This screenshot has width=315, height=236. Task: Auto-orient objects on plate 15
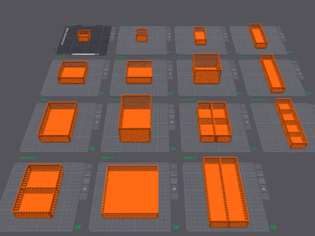(x=260, y=173)
